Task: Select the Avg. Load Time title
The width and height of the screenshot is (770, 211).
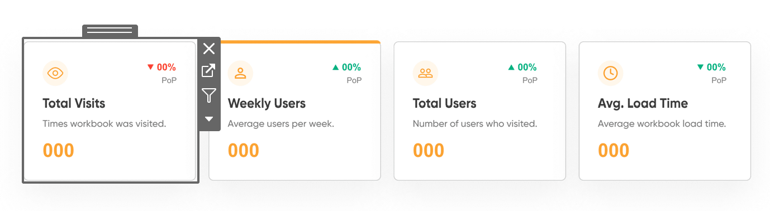Action: tap(643, 103)
